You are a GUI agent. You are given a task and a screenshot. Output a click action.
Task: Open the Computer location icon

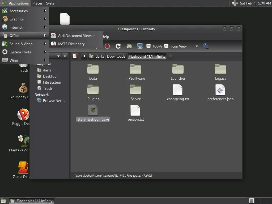(x=140, y=46)
